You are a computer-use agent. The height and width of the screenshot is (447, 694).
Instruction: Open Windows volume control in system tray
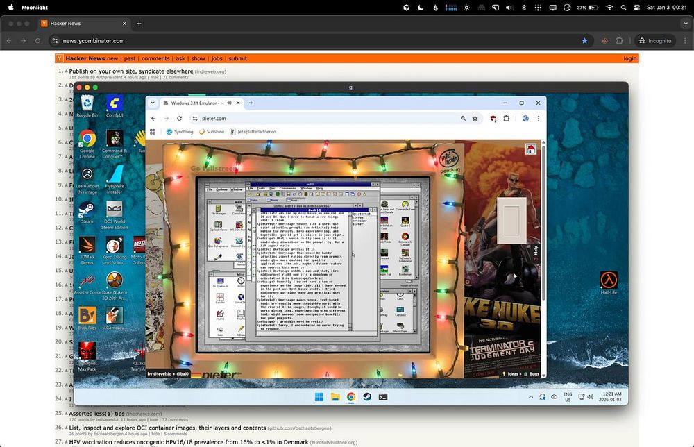pyautogui.click(x=590, y=397)
